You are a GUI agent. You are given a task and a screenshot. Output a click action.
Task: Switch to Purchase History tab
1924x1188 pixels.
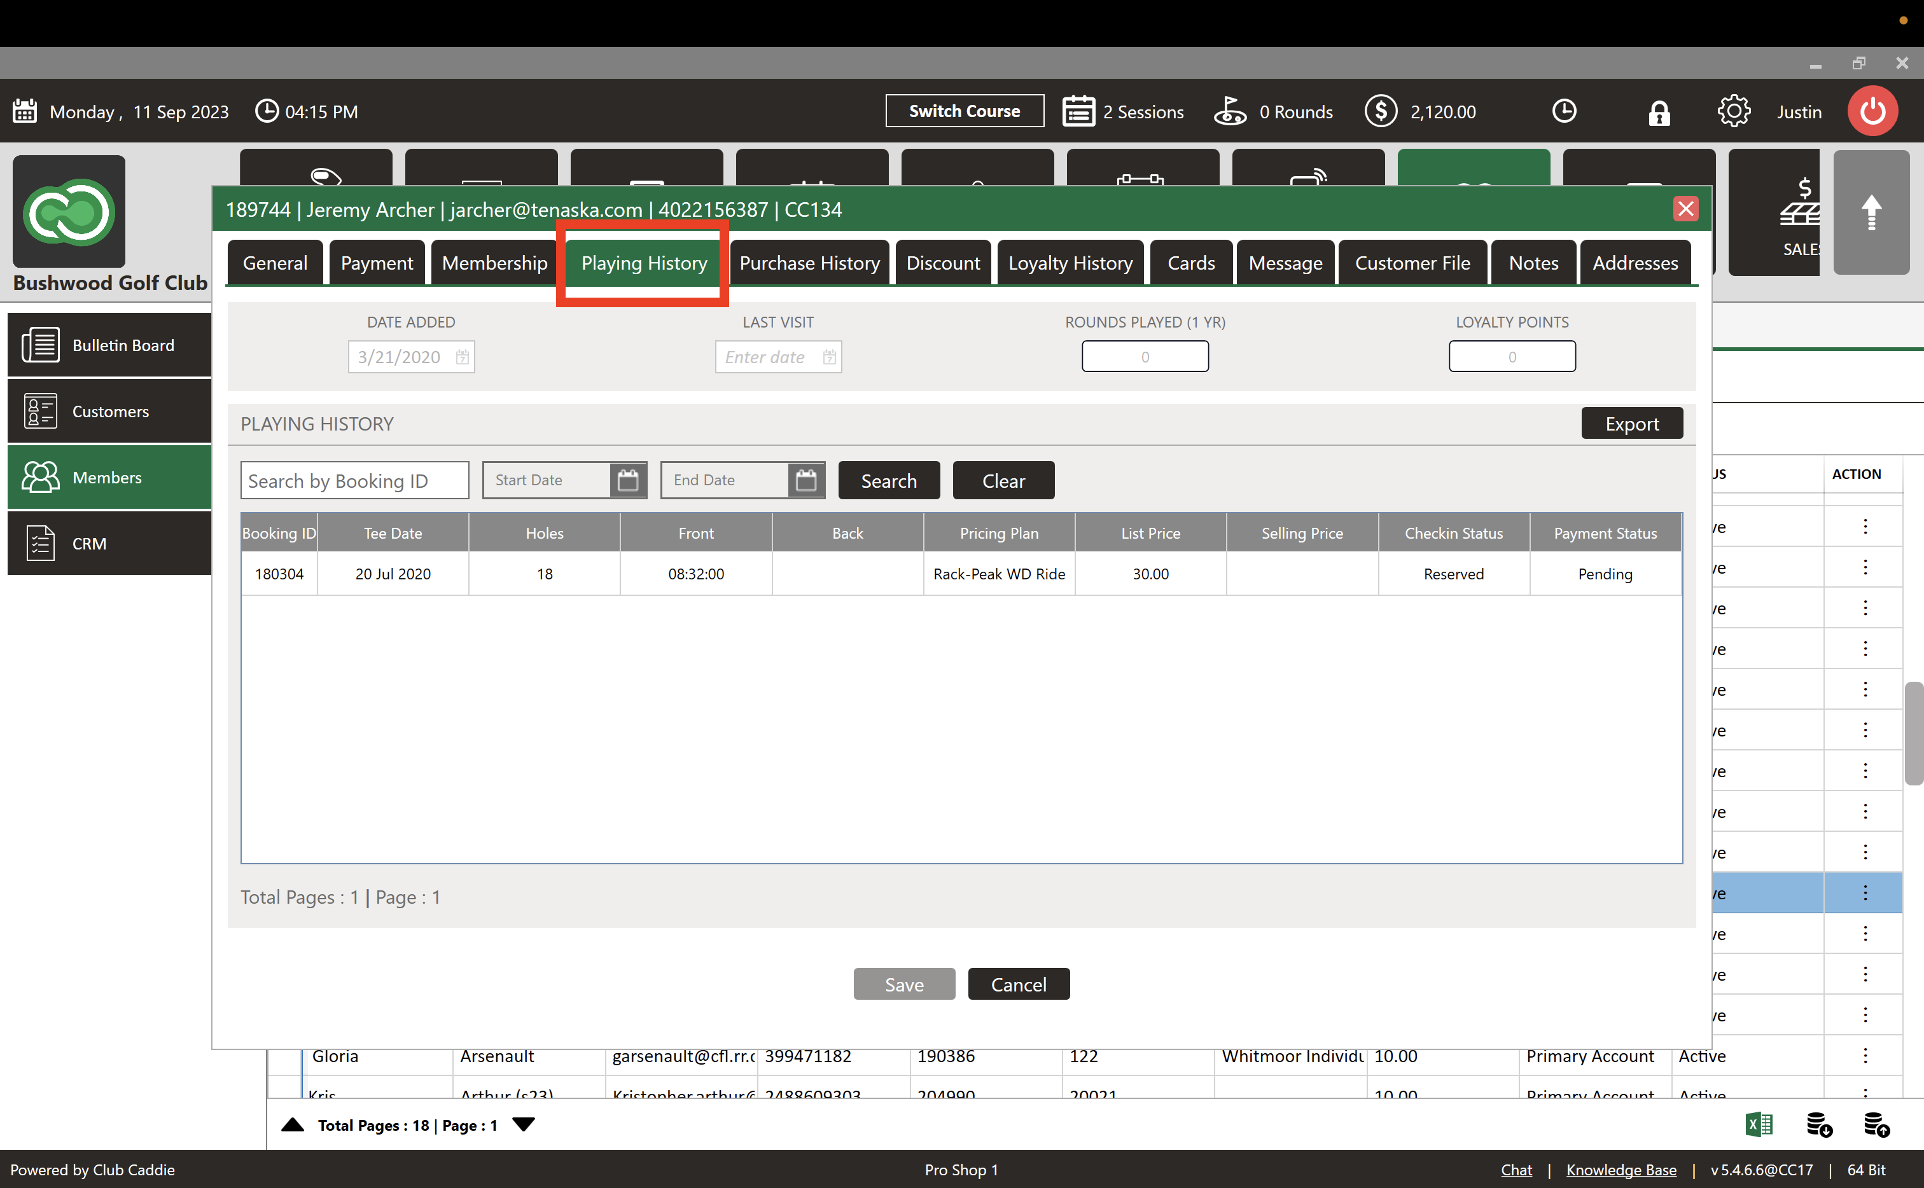coord(809,263)
